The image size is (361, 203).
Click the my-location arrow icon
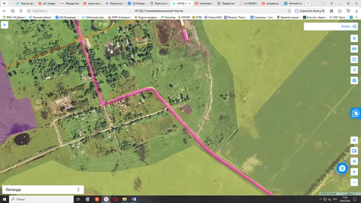tap(354, 140)
